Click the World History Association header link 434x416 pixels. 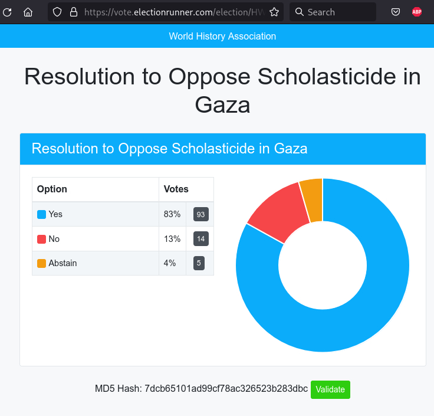click(222, 36)
